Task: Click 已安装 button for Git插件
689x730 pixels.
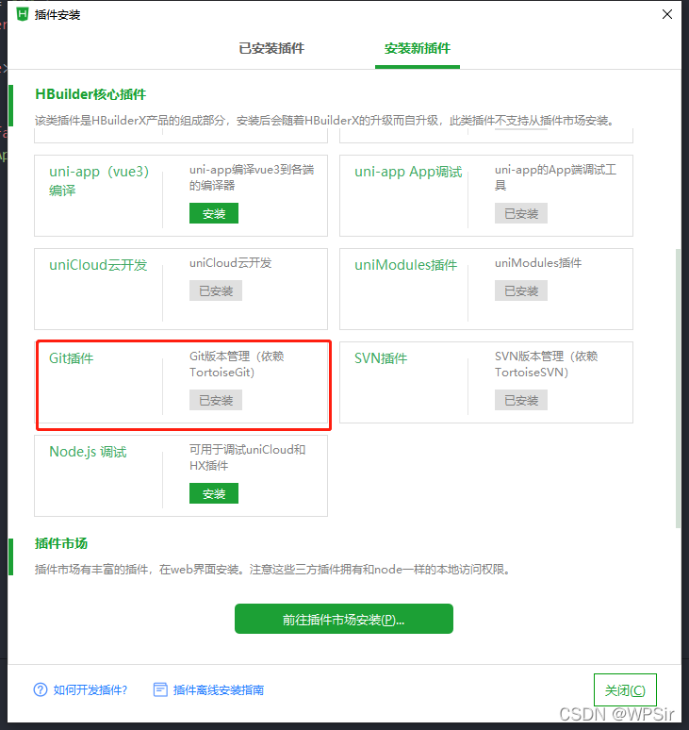Action: 216,400
